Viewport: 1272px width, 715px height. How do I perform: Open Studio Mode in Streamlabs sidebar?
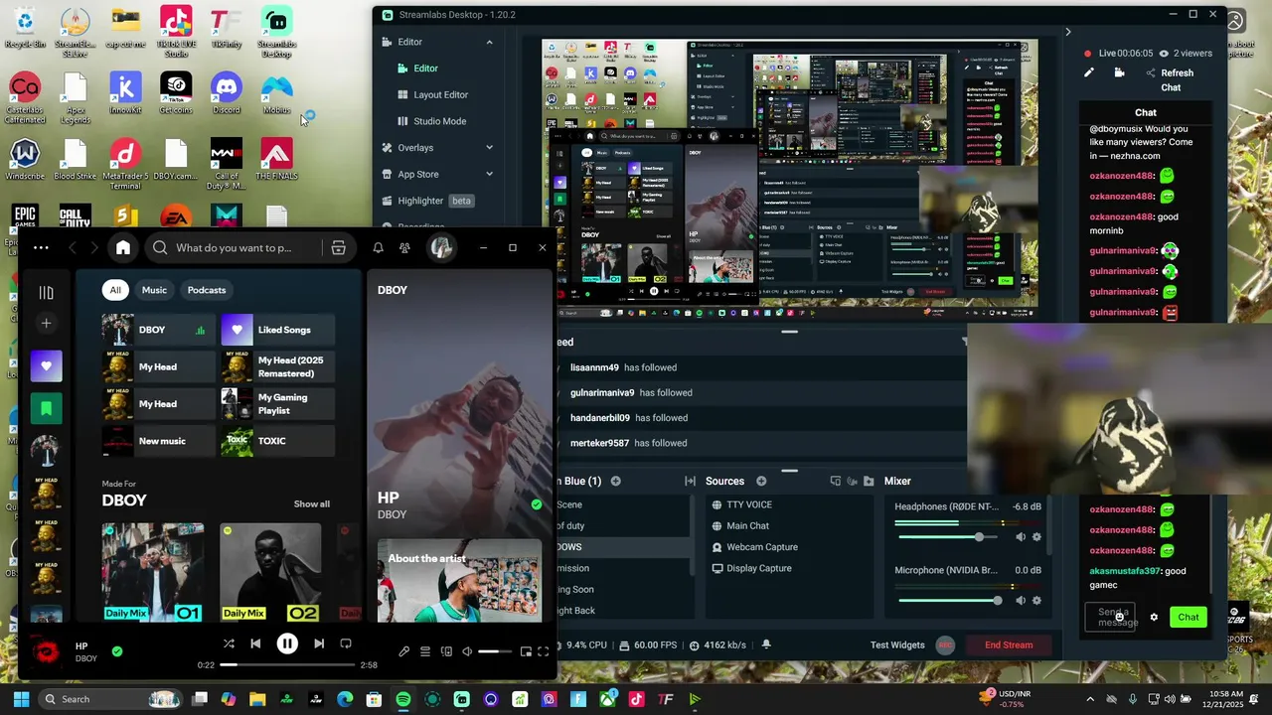[x=440, y=121]
